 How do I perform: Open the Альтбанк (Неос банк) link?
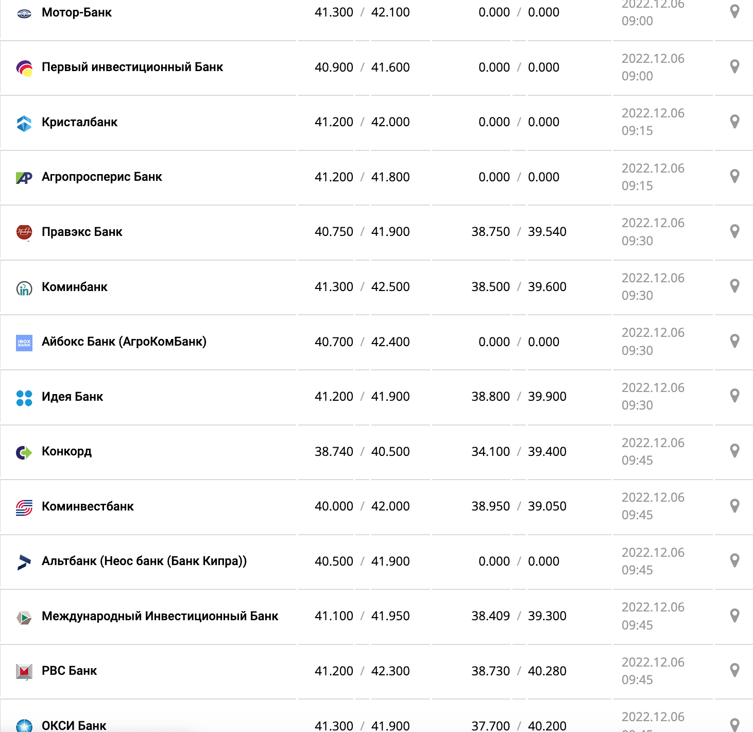(x=144, y=561)
